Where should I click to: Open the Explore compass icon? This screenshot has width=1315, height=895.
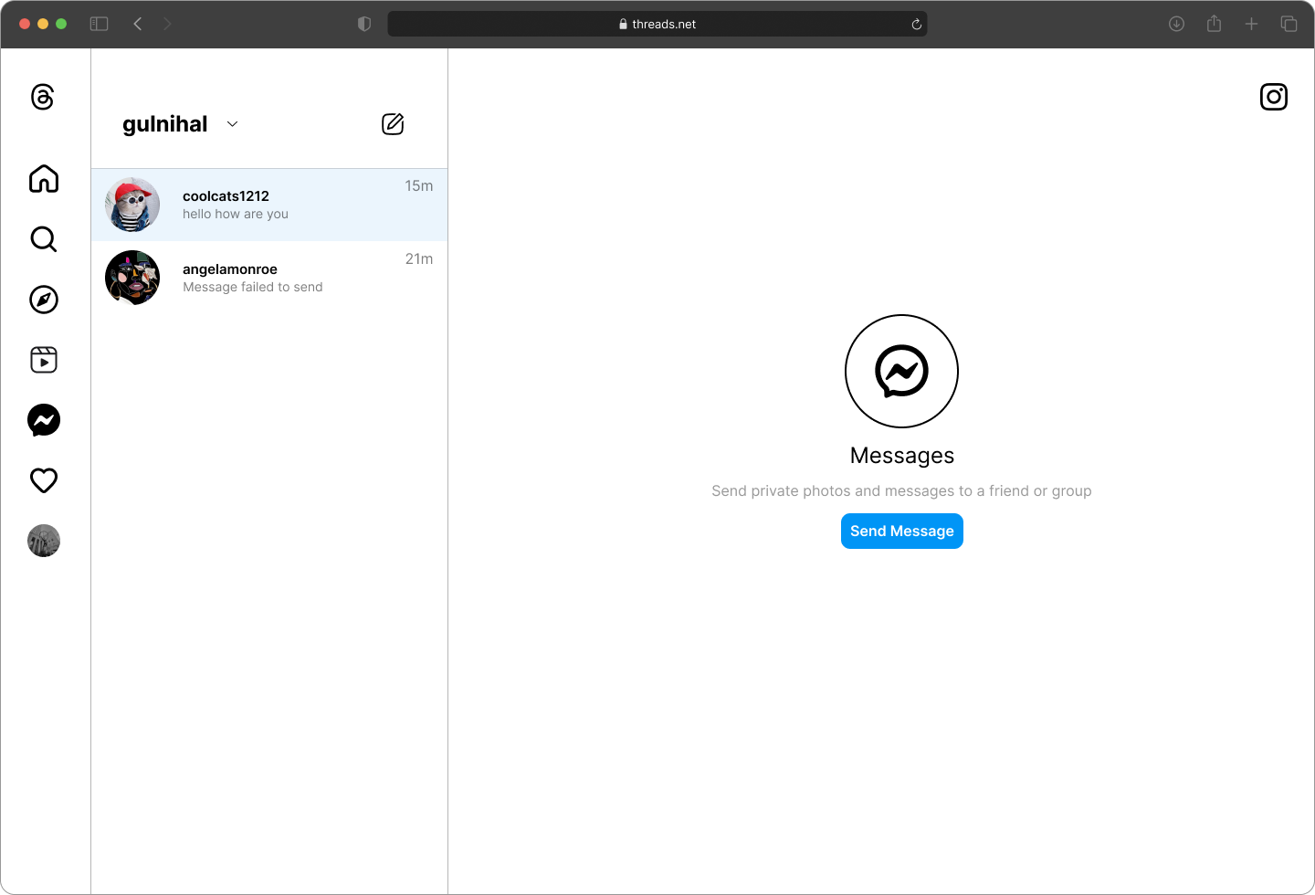[x=44, y=300]
